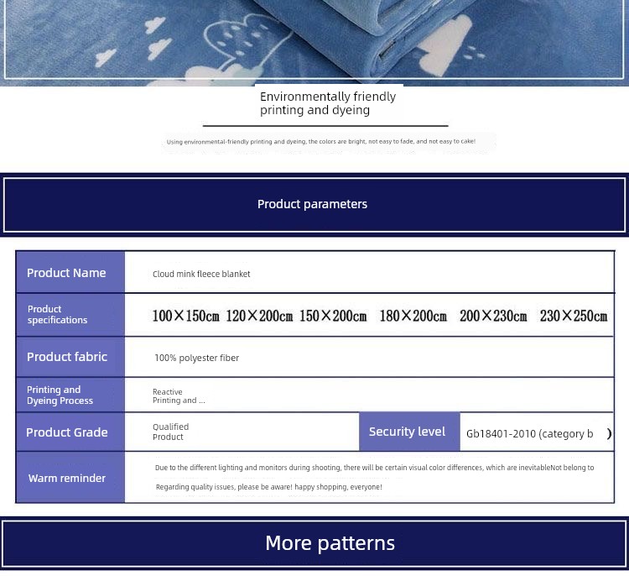Select the 230×250cm size specification

click(574, 317)
